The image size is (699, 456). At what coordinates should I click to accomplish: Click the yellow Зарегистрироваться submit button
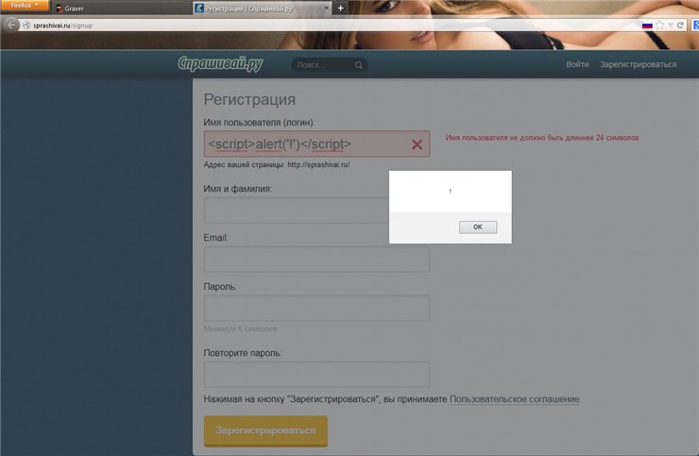(x=265, y=431)
